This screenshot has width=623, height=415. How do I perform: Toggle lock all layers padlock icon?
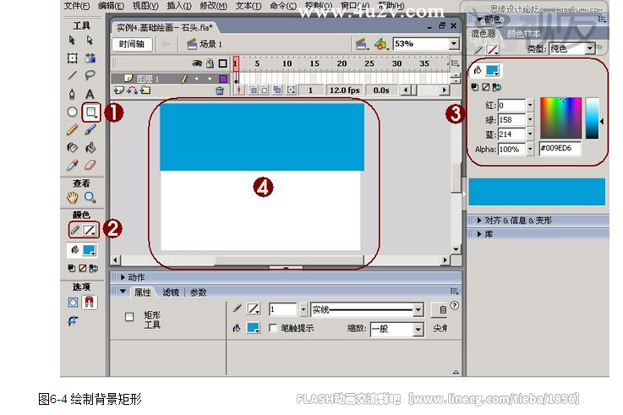pyautogui.click(x=210, y=63)
